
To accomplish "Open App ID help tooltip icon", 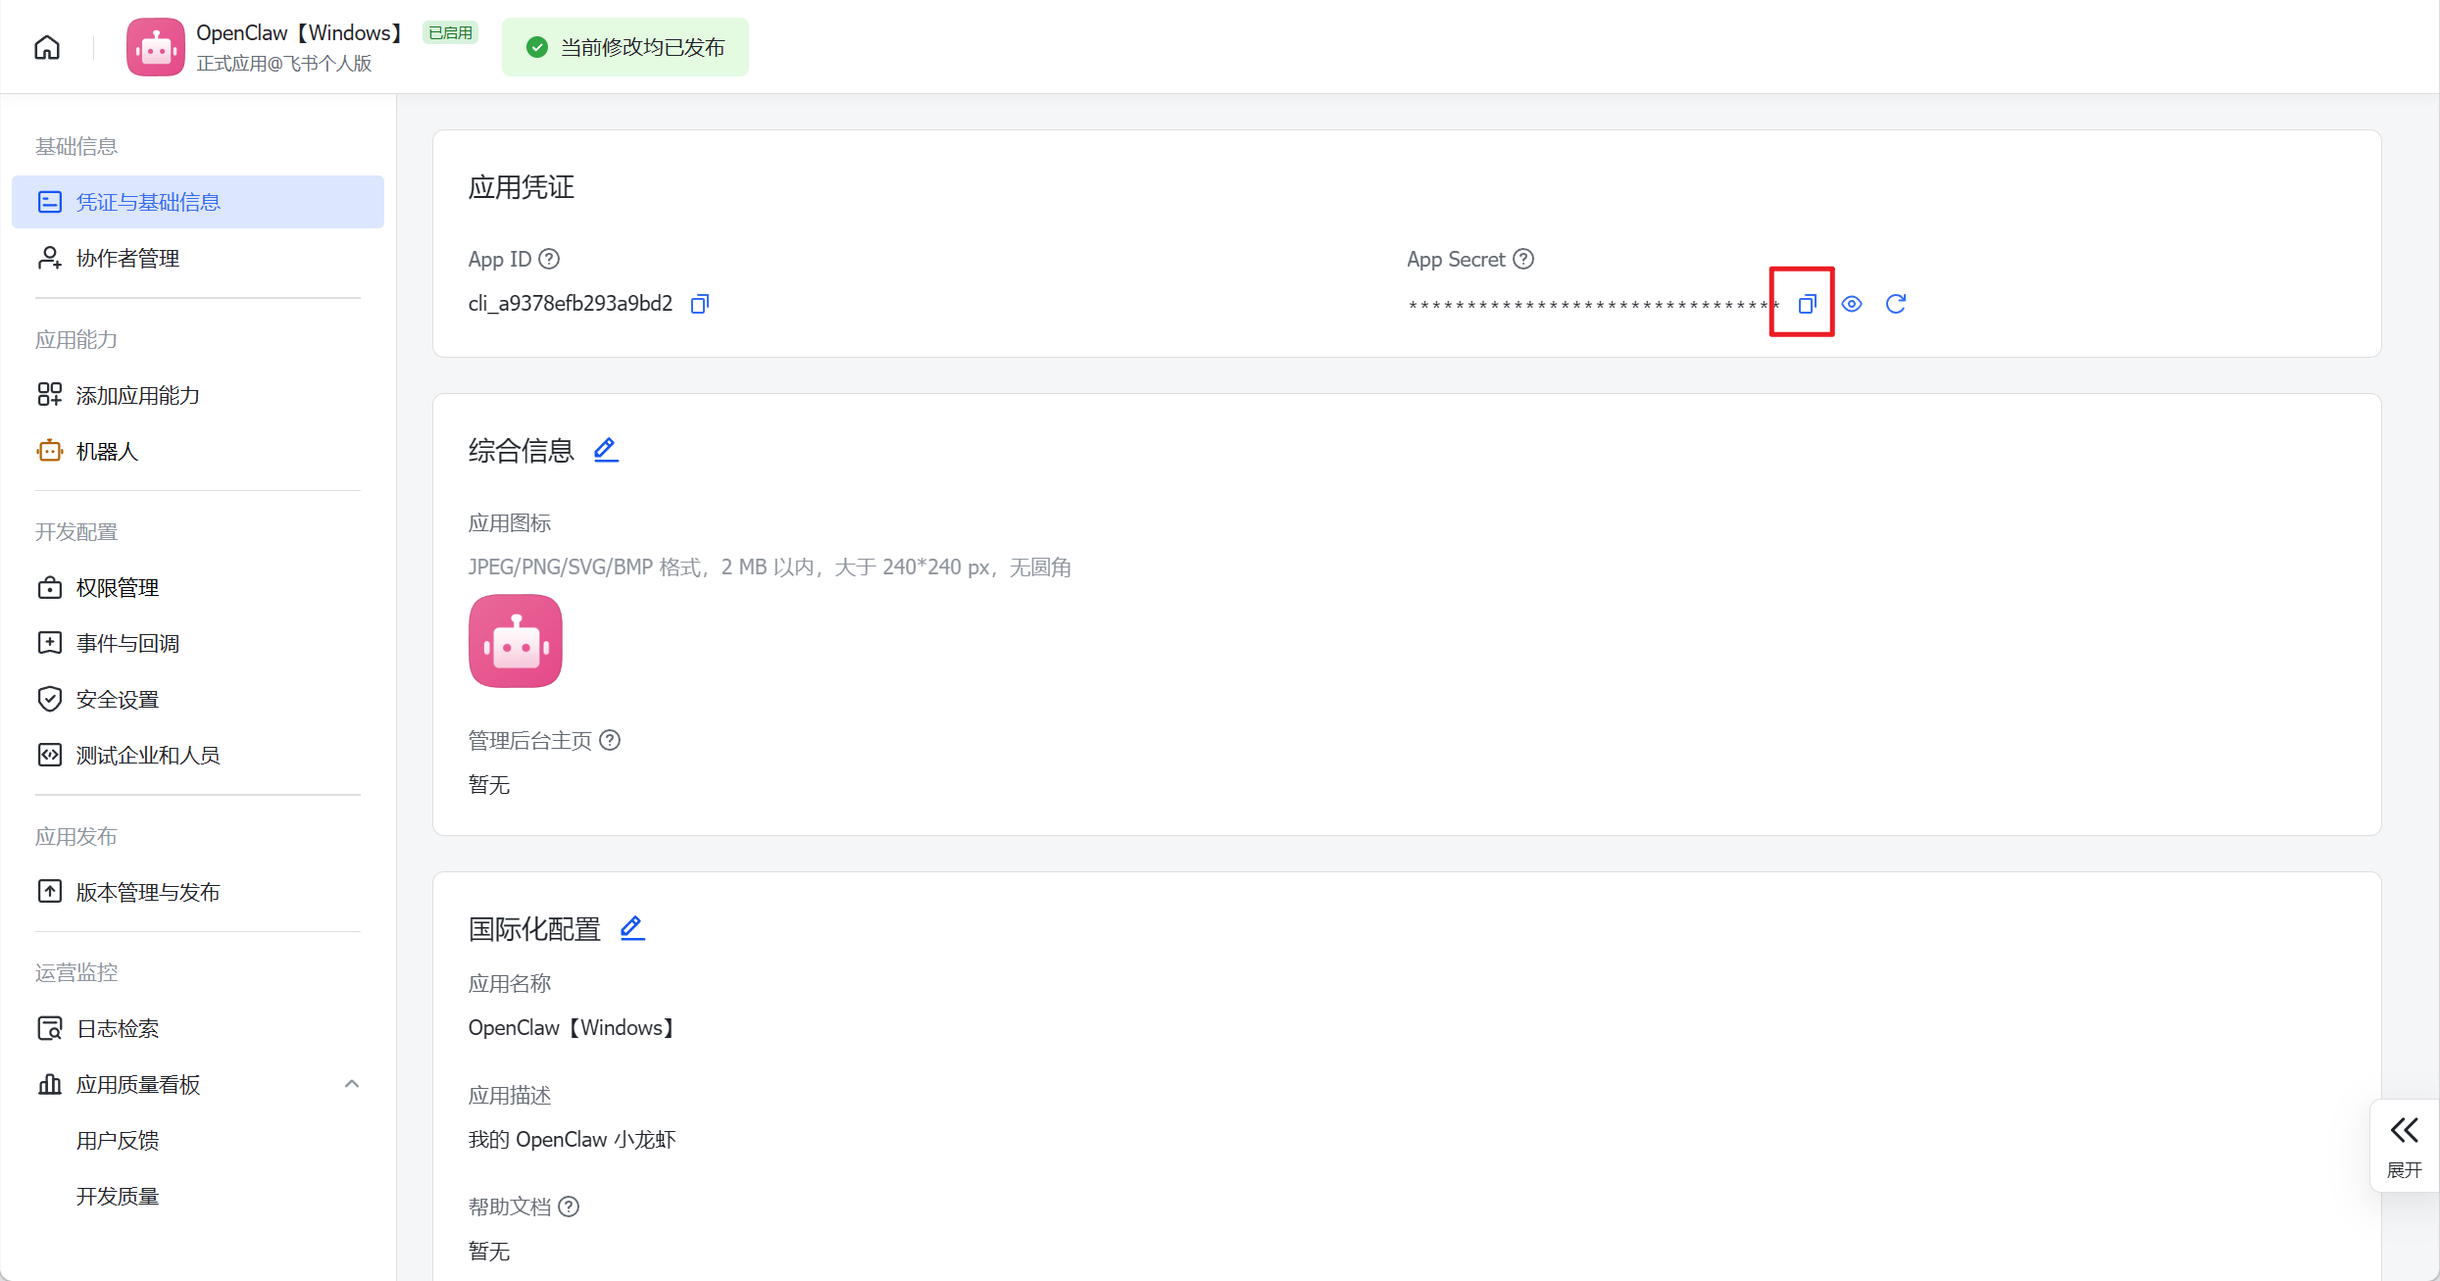I will coord(550,259).
